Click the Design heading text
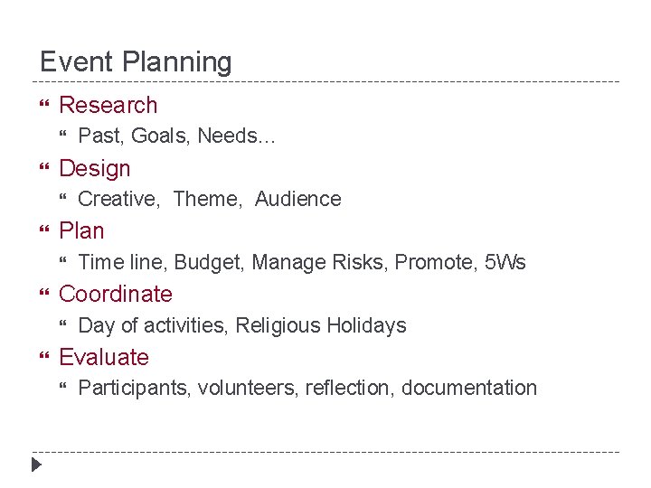651x488 pixels. [94, 169]
